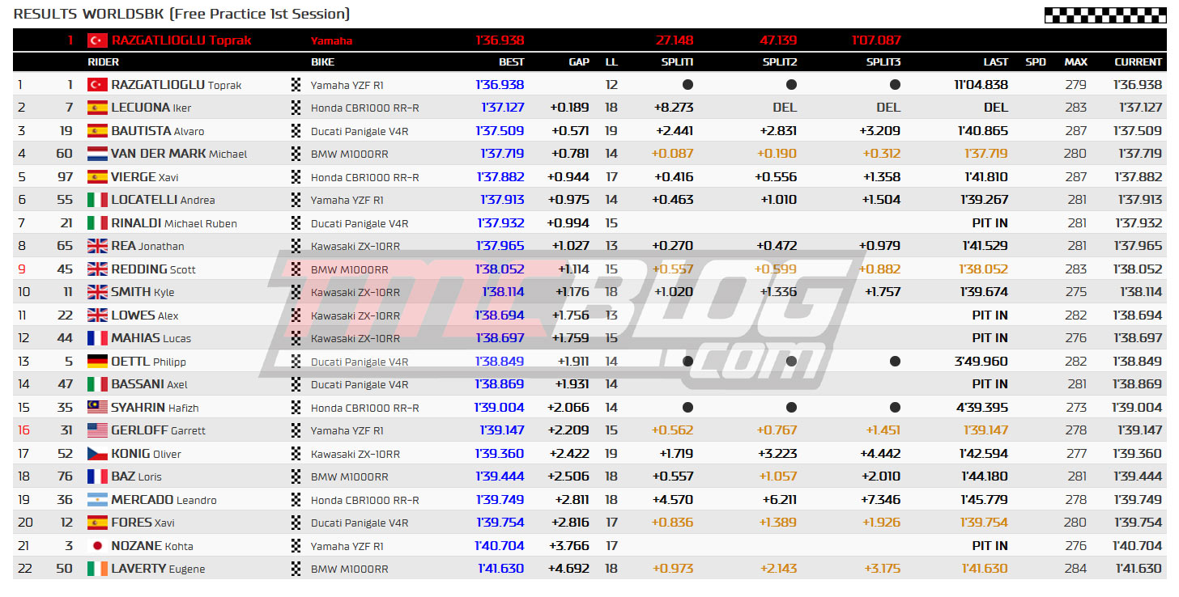Select rider name "LAVERTY Eugene"

point(158,569)
